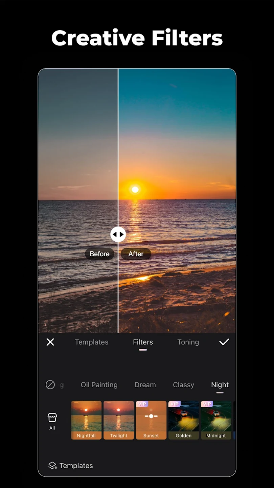The image size is (274, 488).
Task: Select the Classy filter category
Action: (183, 385)
